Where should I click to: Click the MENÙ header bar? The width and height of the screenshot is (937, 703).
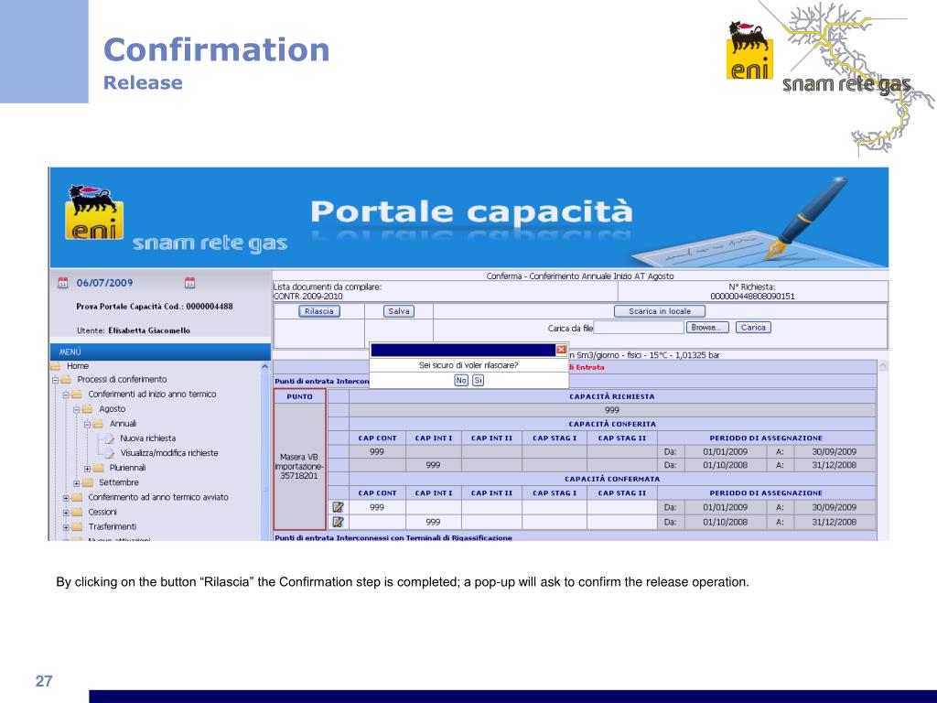point(160,352)
